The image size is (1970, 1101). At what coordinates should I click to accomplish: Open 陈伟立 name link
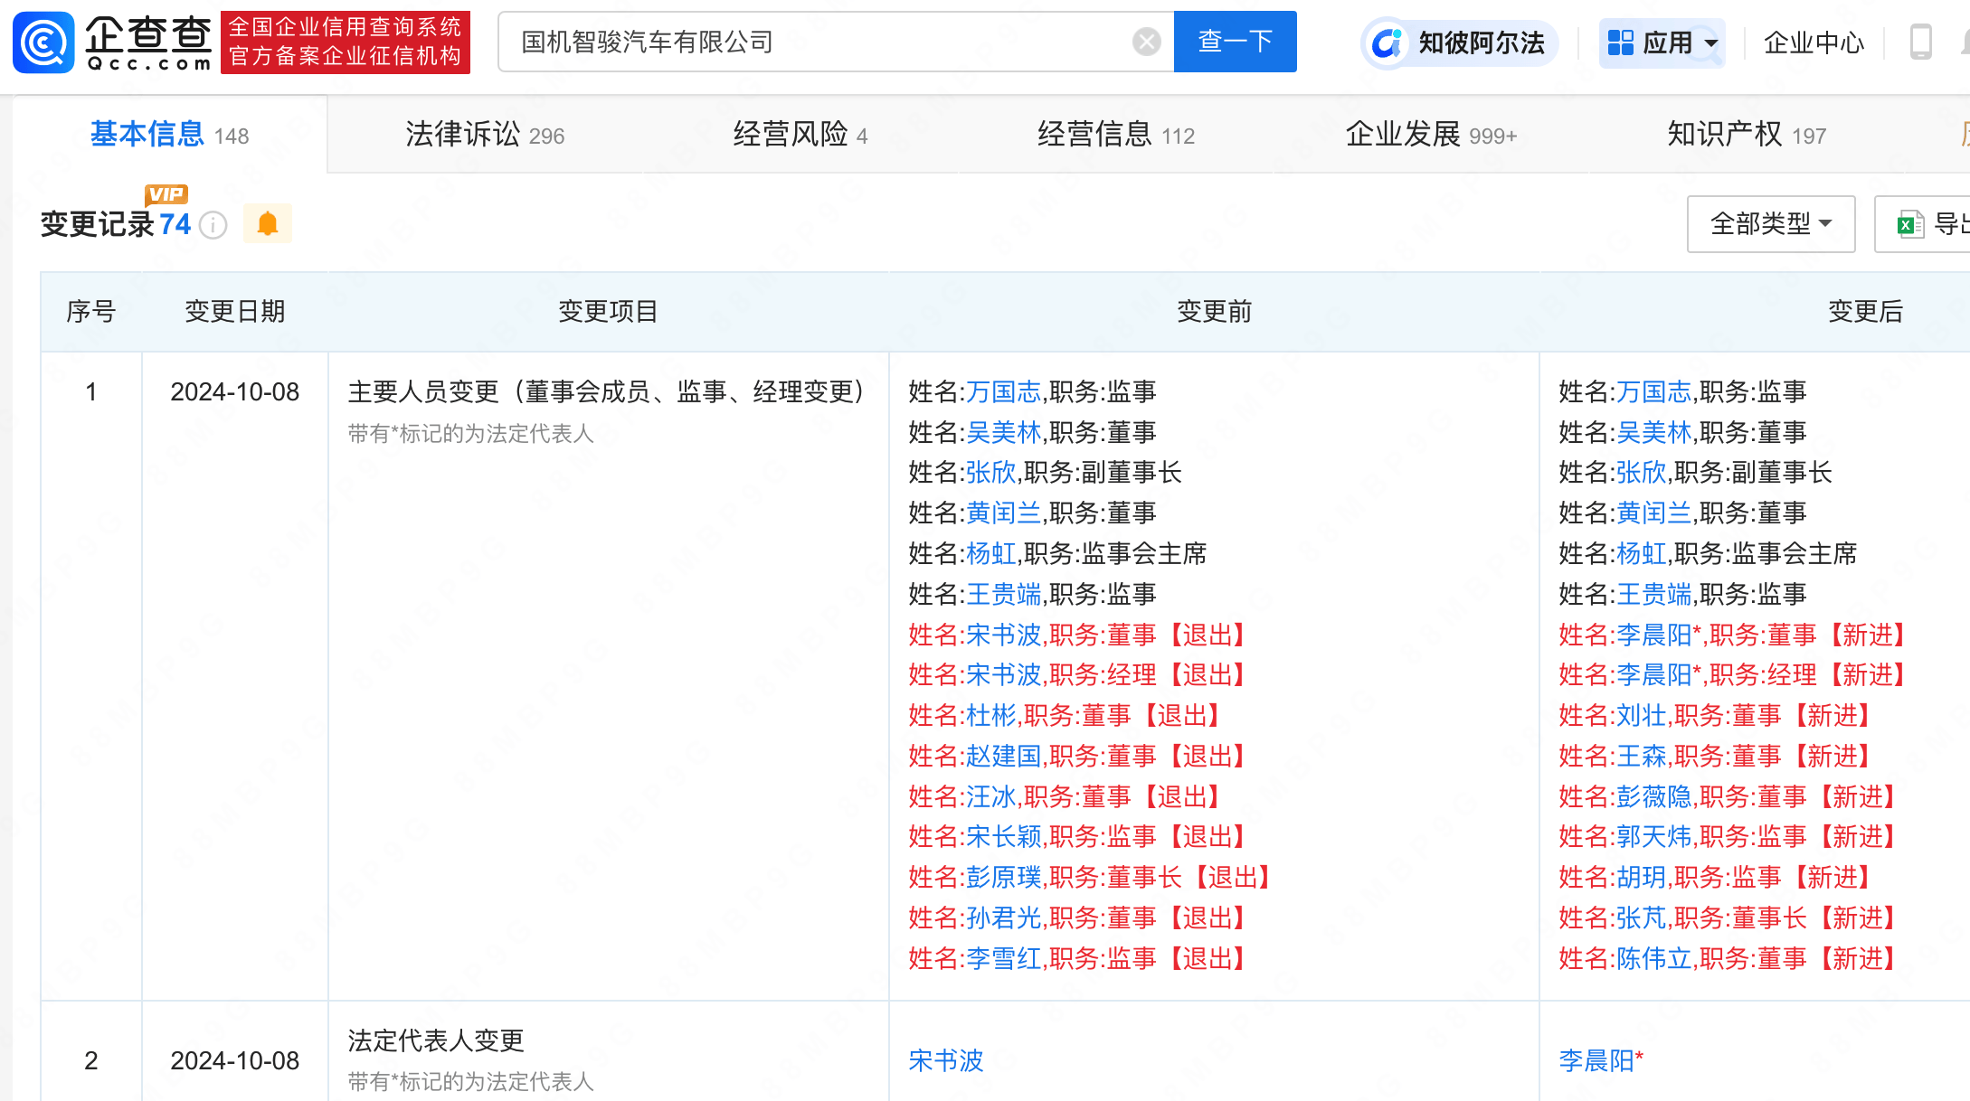(x=1653, y=958)
